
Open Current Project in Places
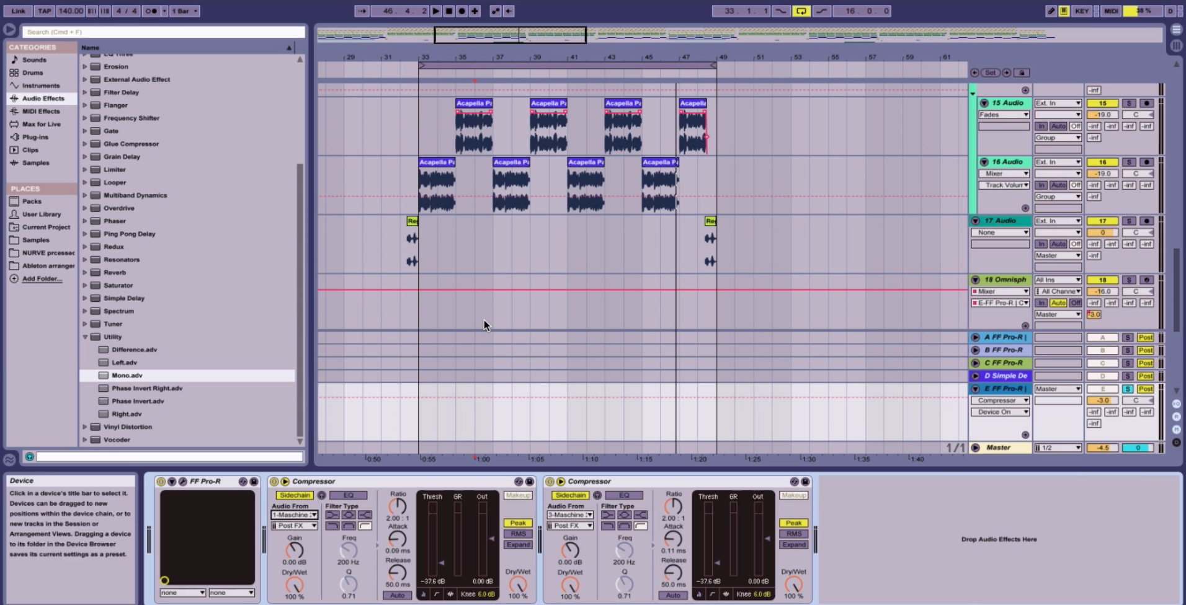click(x=46, y=227)
